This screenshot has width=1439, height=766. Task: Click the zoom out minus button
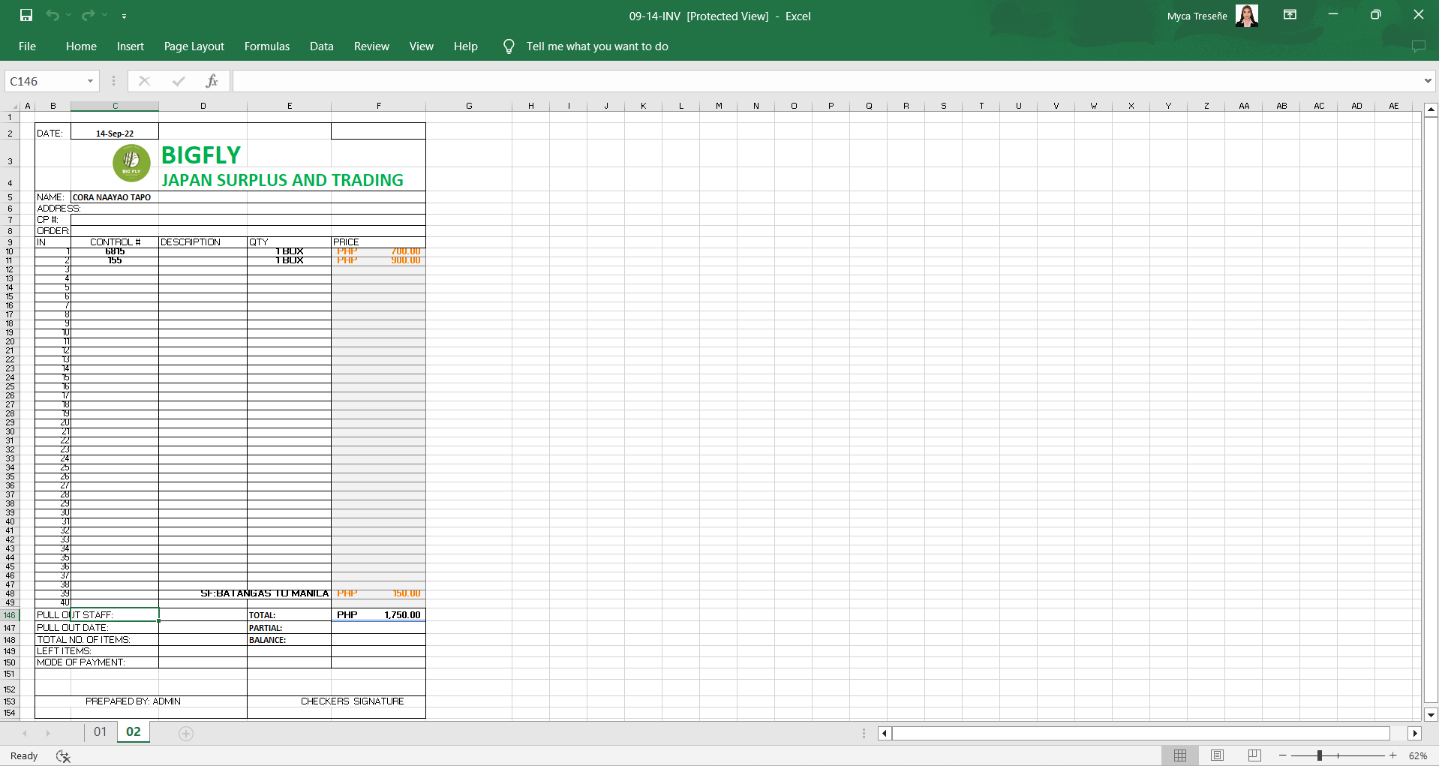point(1283,755)
